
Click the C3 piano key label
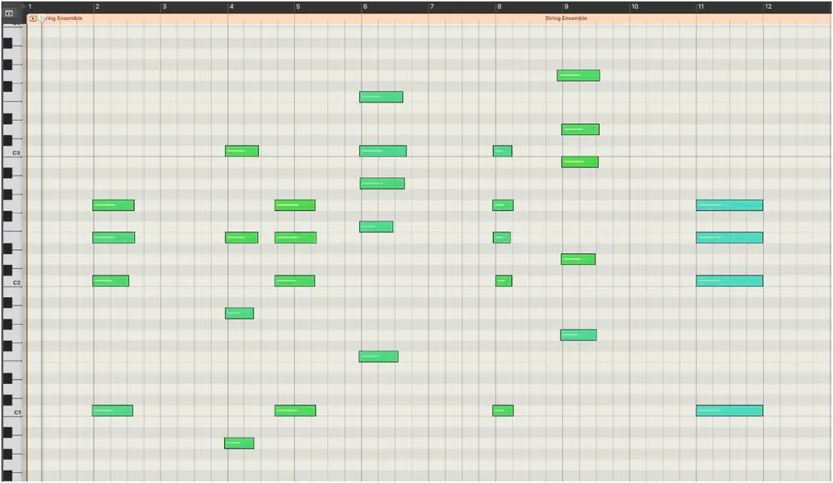click(x=16, y=153)
